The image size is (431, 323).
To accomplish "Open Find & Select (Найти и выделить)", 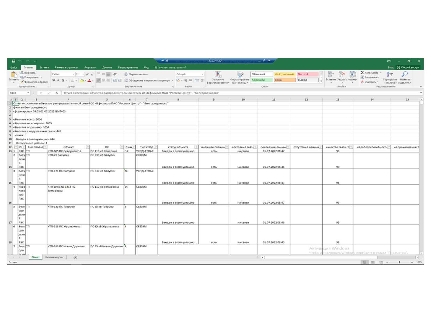I will click(405, 78).
